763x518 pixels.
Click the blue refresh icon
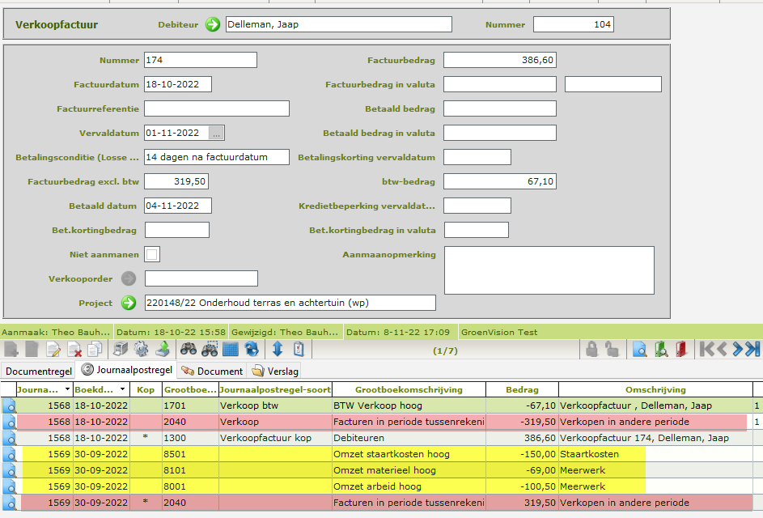pyautogui.click(x=252, y=350)
